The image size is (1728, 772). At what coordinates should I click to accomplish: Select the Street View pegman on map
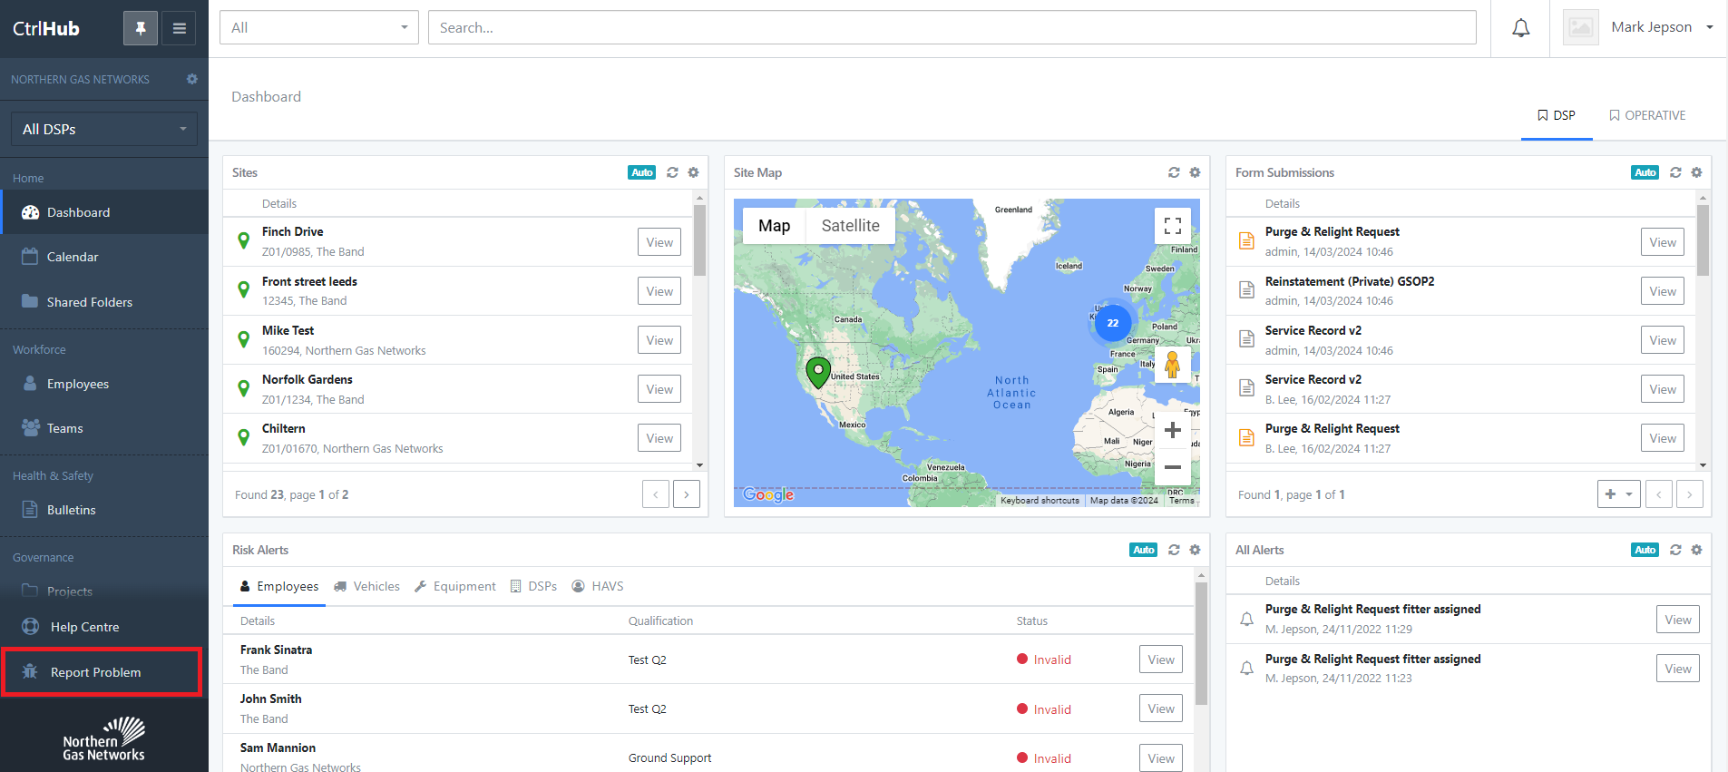(1172, 365)
